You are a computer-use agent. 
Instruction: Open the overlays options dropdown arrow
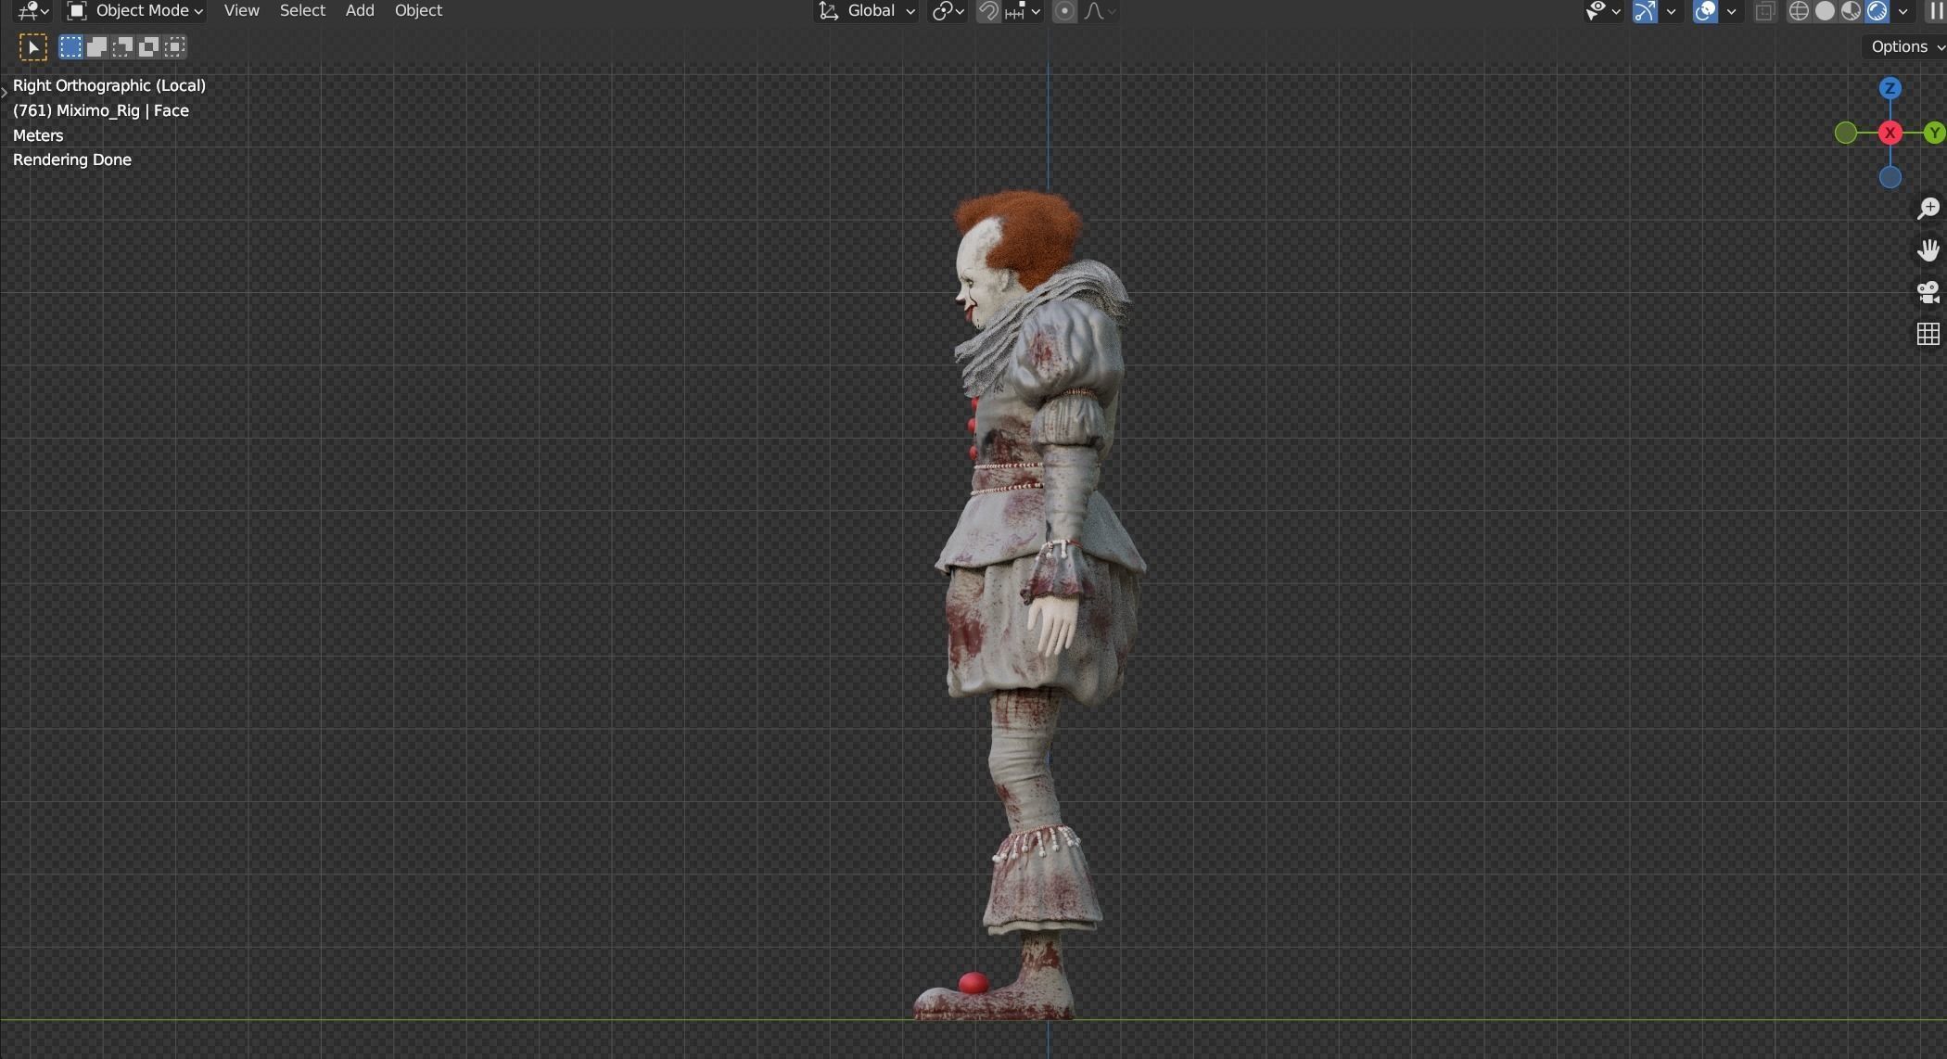click(1731, 11)
